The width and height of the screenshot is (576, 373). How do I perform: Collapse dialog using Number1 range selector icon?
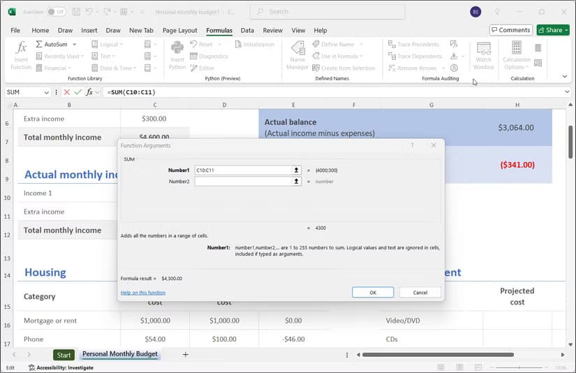297,170
